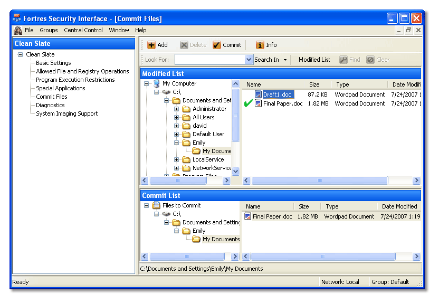Click the Modified List tree scroll-up arrow
The height and width of the screenshot is (303, 439).
coord(236,84)
